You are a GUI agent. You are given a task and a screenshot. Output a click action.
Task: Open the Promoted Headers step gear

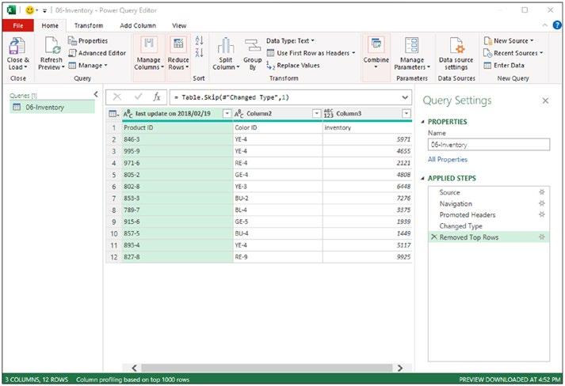coord(541,214)
